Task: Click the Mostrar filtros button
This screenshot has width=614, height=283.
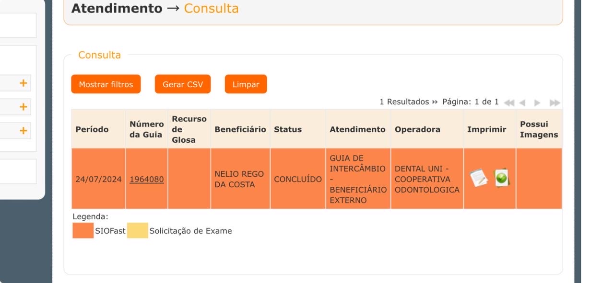Action: (x=106, y=84)
